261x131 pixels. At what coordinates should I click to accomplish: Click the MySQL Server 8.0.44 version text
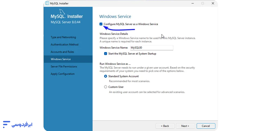coord(66,22)
